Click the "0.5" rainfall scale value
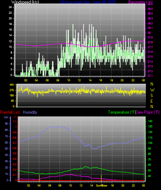Viewport: 161px width, 190px height. point(15,153)
